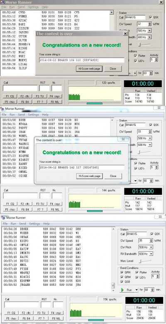Click F6 B4 in the 32 WPM window

[x=25, y=102]
